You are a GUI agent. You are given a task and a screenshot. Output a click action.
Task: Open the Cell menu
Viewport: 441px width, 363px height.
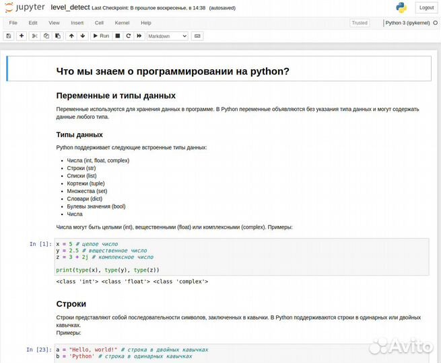pyautogui.click(x=99, y=23)
